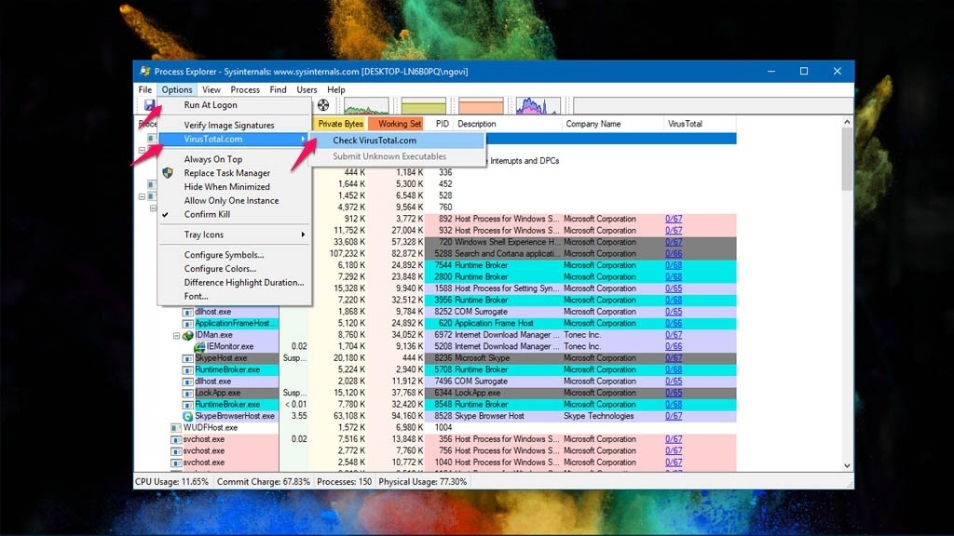Viewport: 954px width, 536px height.
Task: Click the WUDFHost.exe process icon
Action: pos(176,428)
